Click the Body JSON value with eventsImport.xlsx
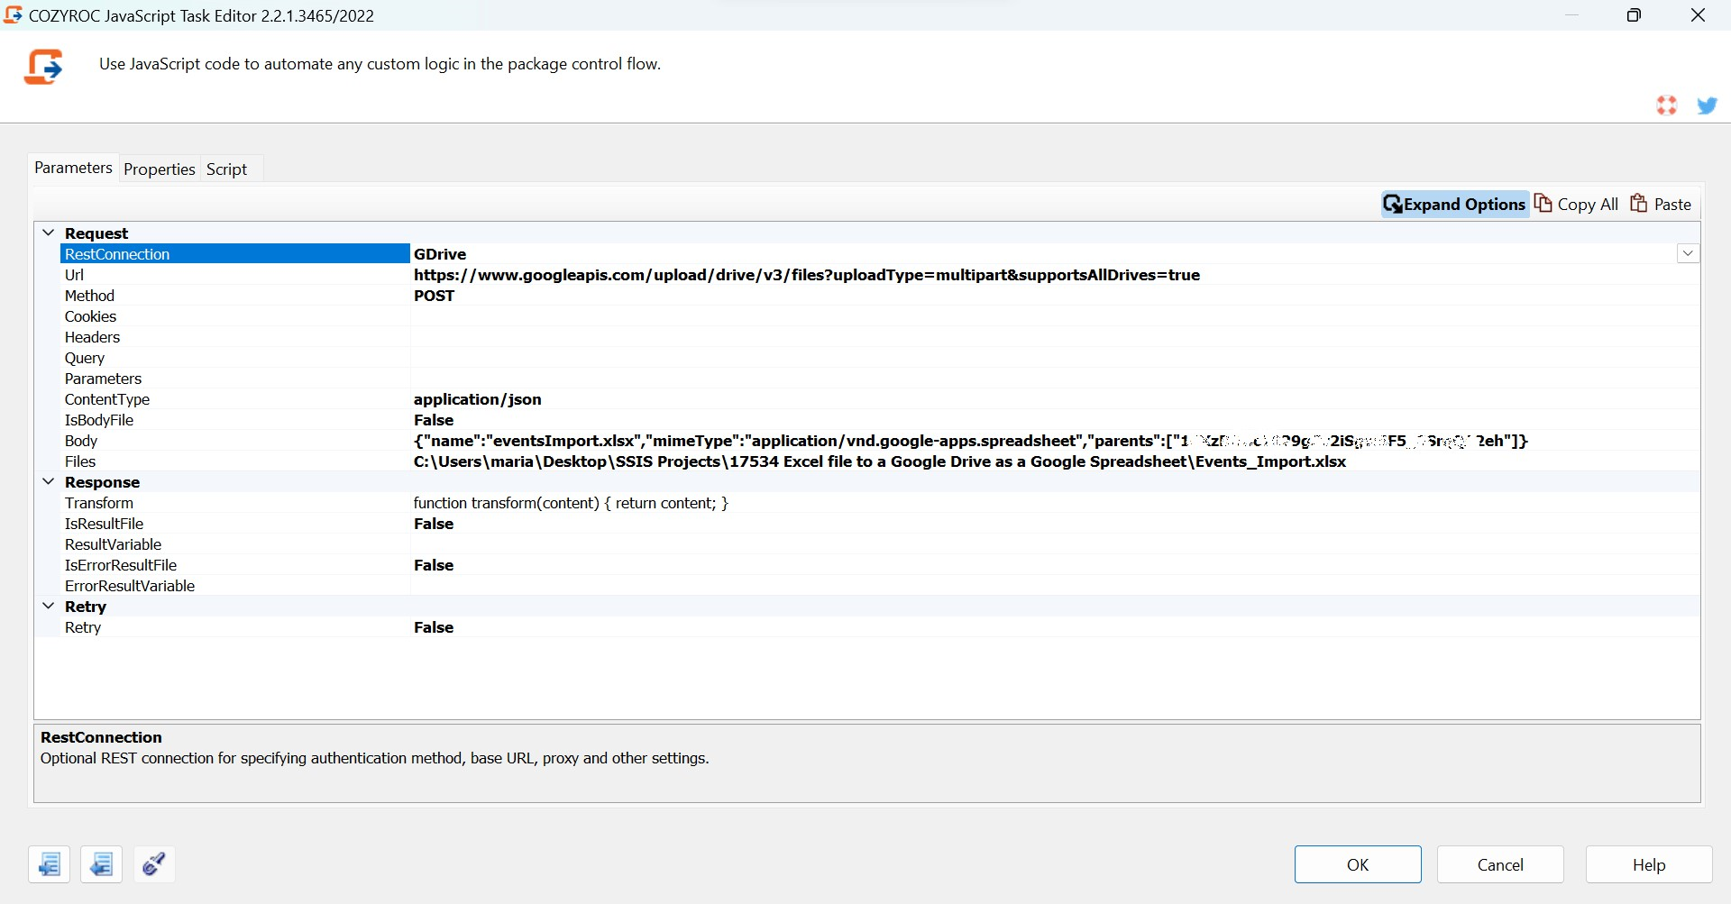This screenshot has height=904, width=1731. click(971, 441)
